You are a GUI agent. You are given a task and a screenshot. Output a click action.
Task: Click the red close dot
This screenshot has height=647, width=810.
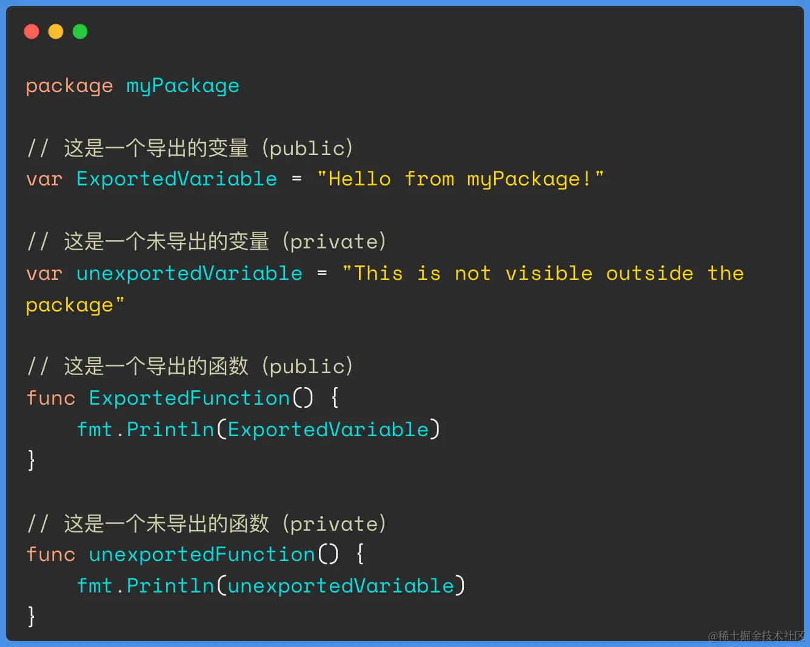32,32
